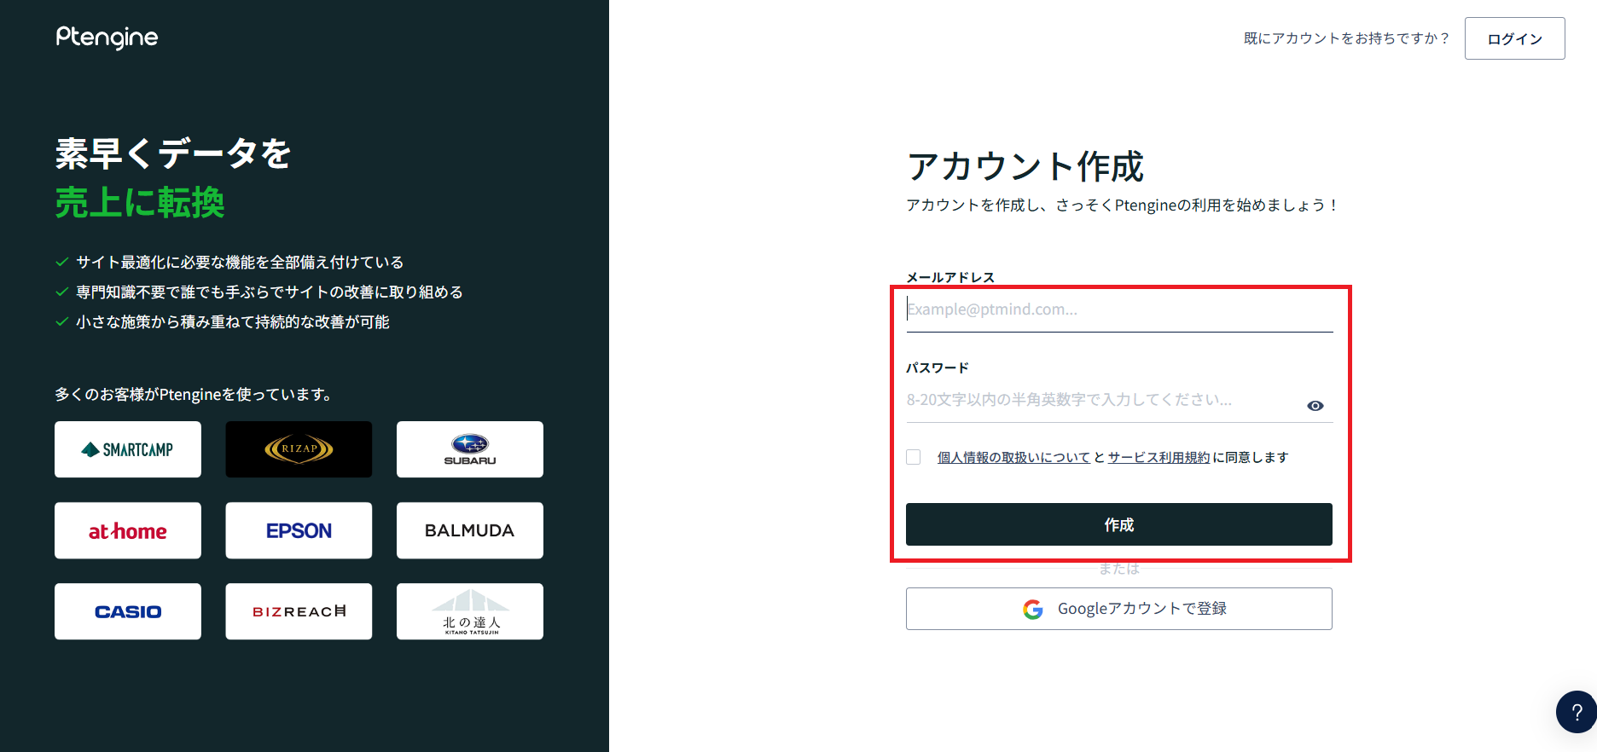
Task: Register with Googleアカウントで登録 button
Action: (1118, 609)
